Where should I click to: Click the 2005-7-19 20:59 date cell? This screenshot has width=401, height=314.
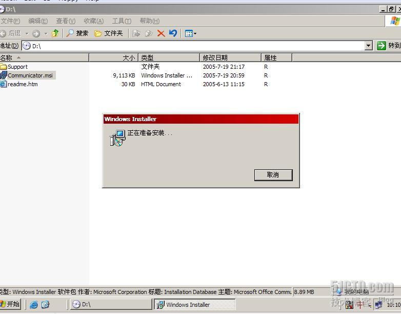coord(224,75)
